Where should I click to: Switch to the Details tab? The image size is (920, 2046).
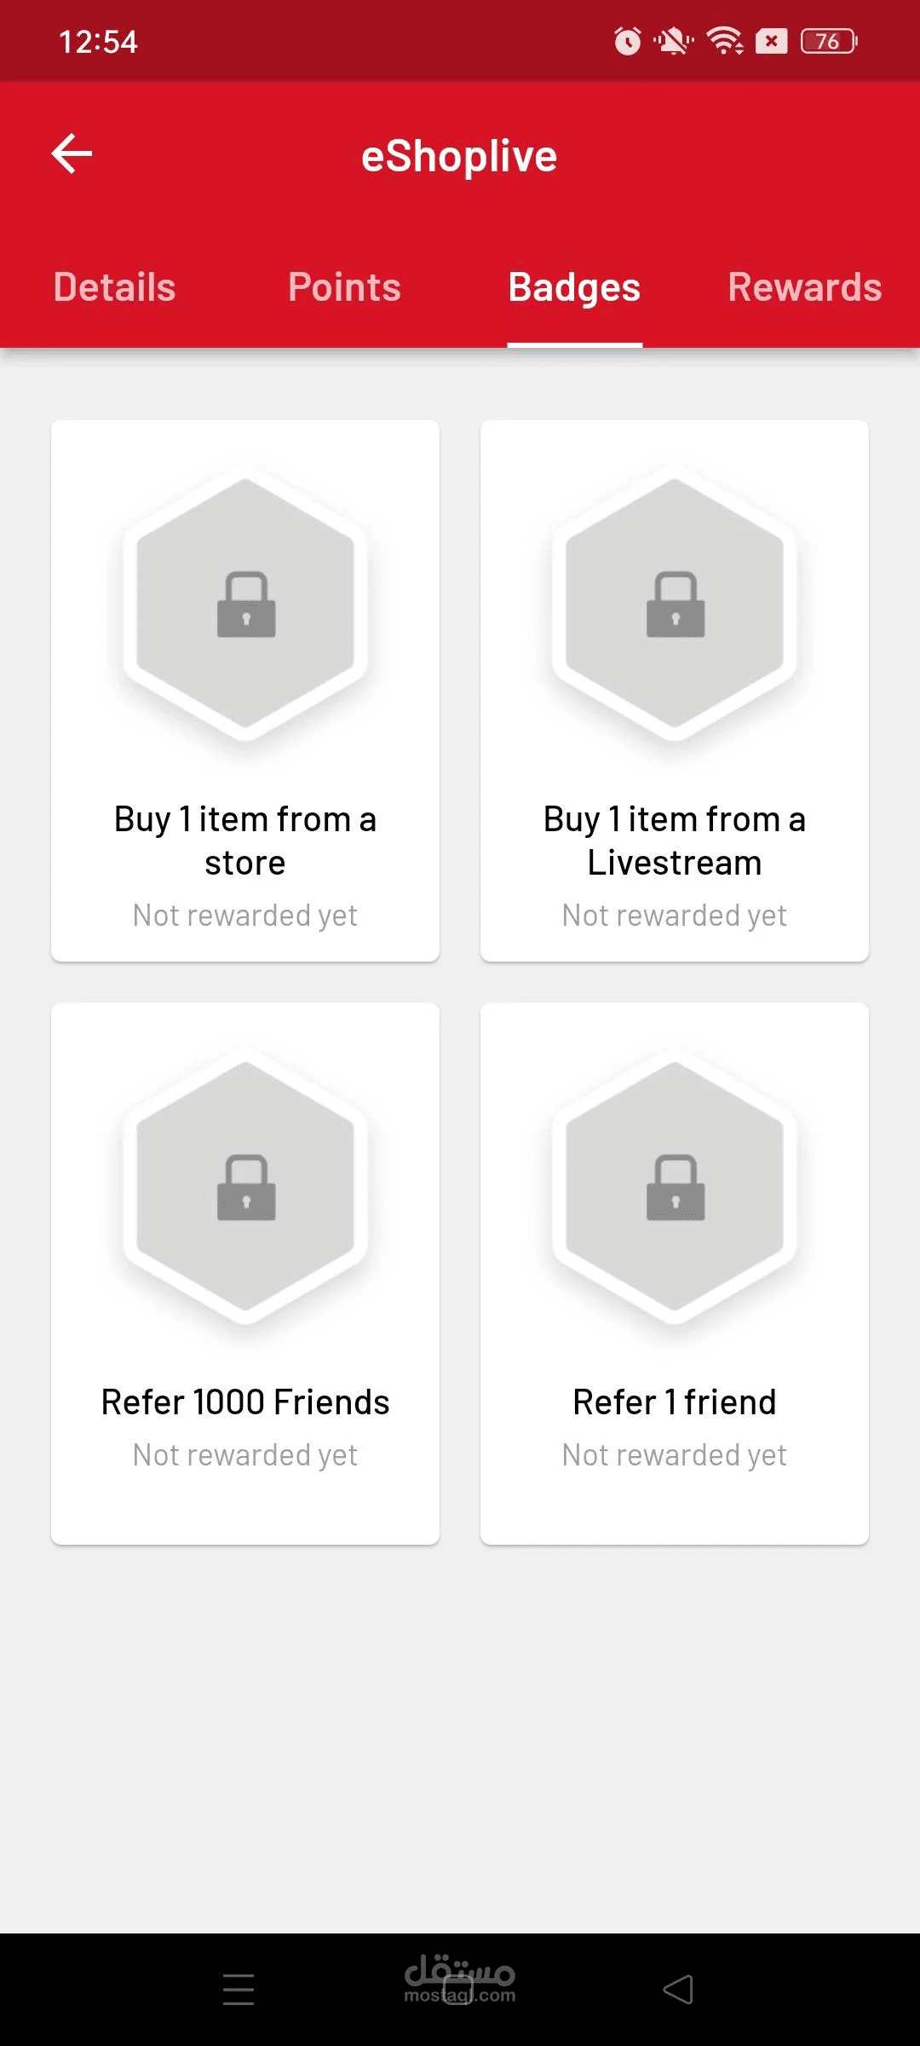coord(115,287)
